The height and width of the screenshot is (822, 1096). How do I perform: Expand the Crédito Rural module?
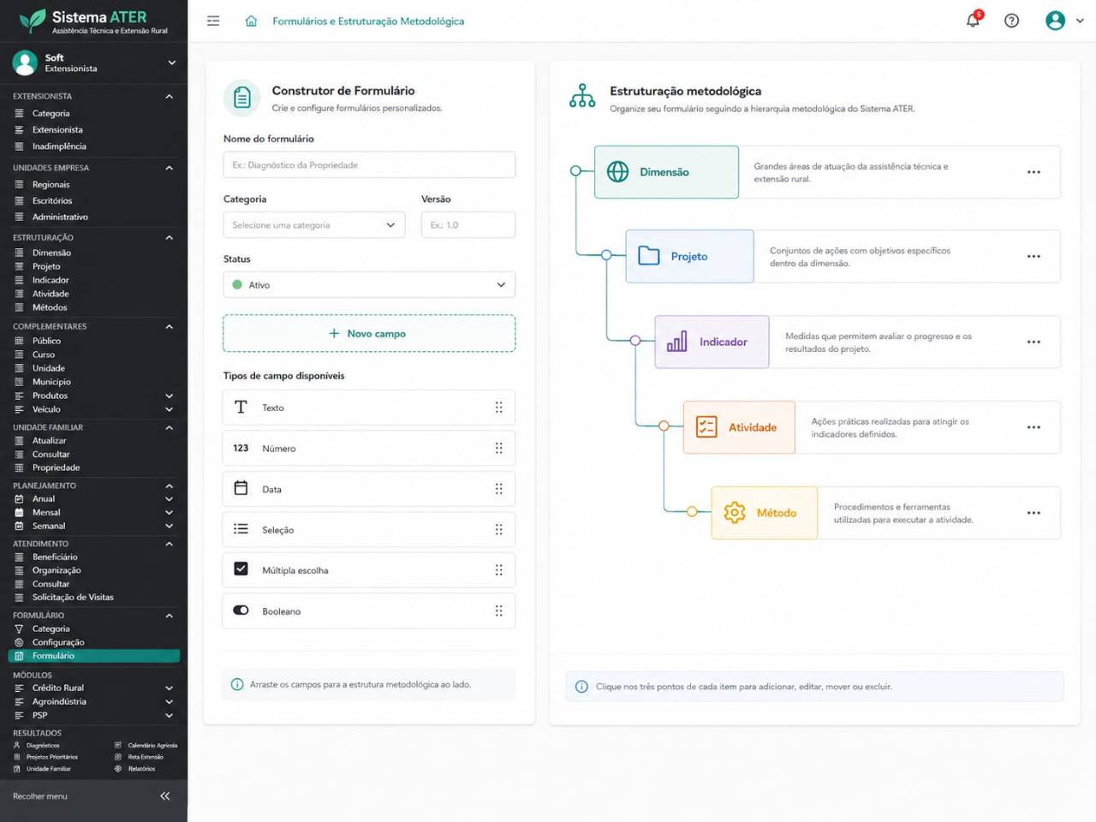pos(169,688)
